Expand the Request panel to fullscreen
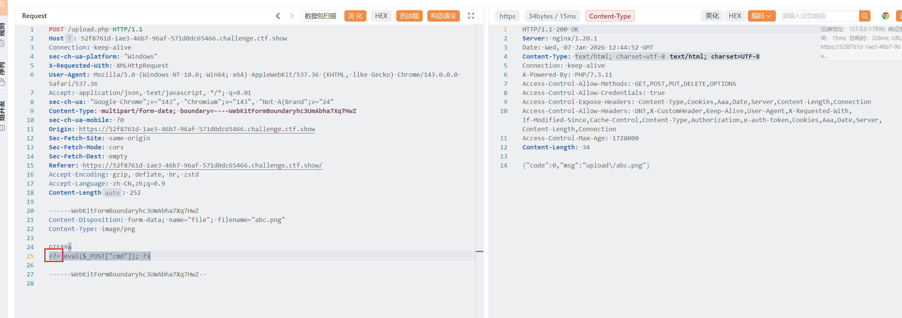Viewport: 902px width, 318px height. point(471,16)
